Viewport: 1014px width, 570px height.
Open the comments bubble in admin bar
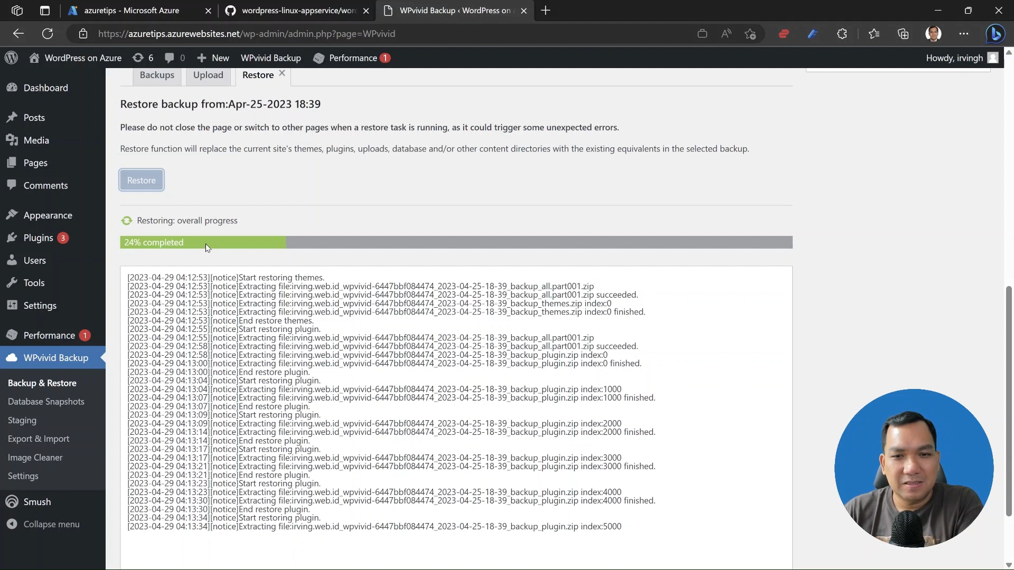point(175,58)
